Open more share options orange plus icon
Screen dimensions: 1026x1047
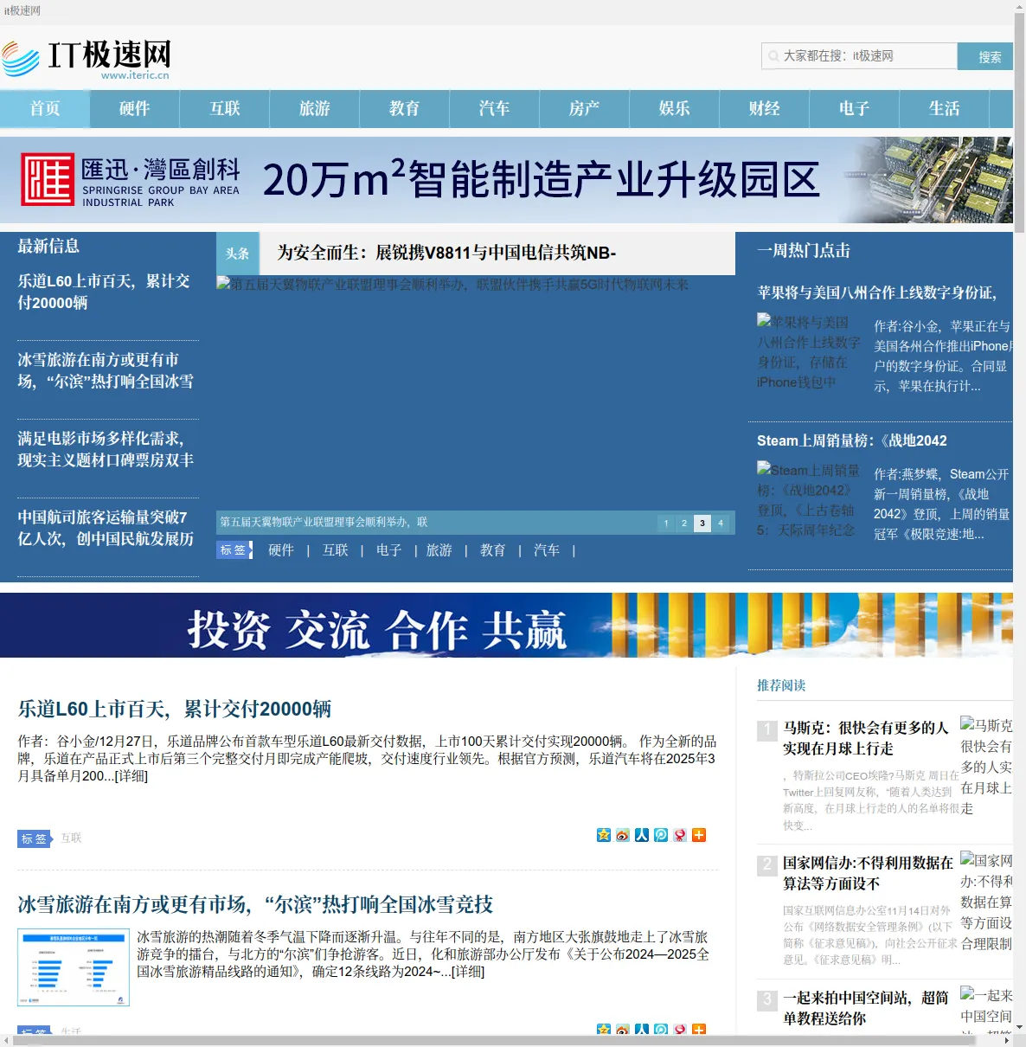[699, 835]
